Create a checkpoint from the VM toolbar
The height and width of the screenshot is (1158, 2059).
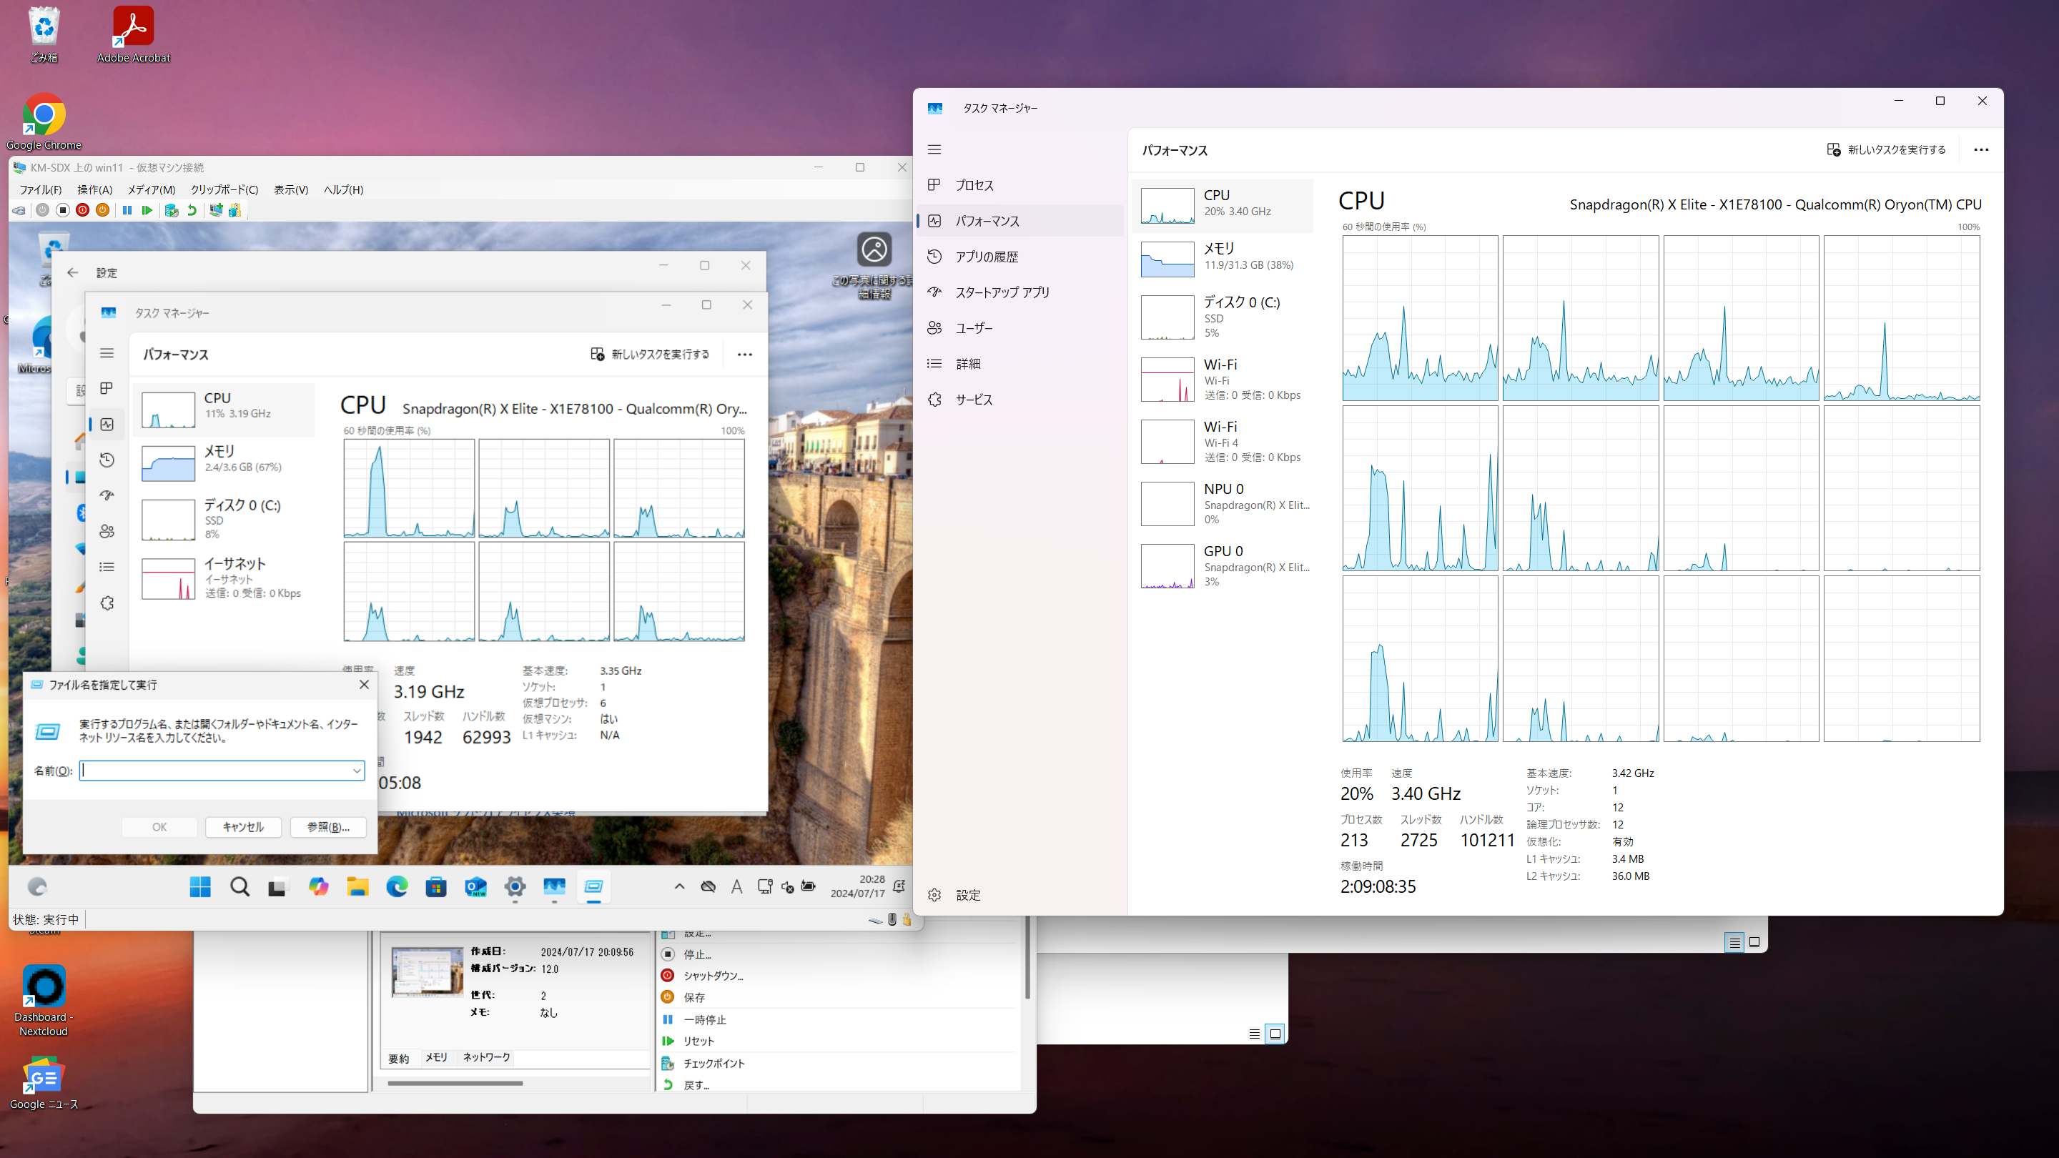171,210
